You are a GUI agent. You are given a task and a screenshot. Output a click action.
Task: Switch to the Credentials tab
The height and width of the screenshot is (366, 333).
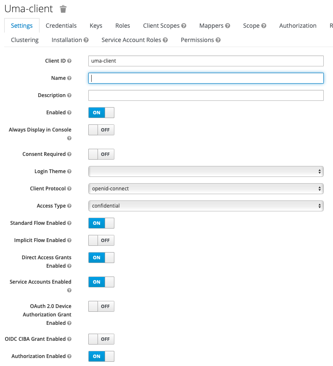click(x=61, y=26)
